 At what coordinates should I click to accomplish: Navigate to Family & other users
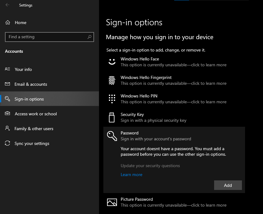pos(34,129)
